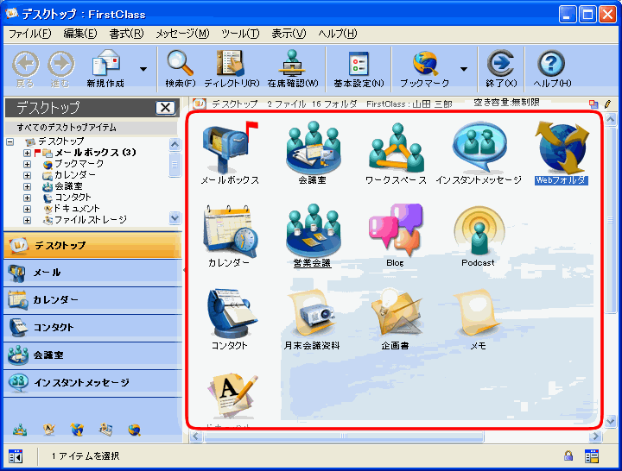Open the Blog icon

(396, 231)
